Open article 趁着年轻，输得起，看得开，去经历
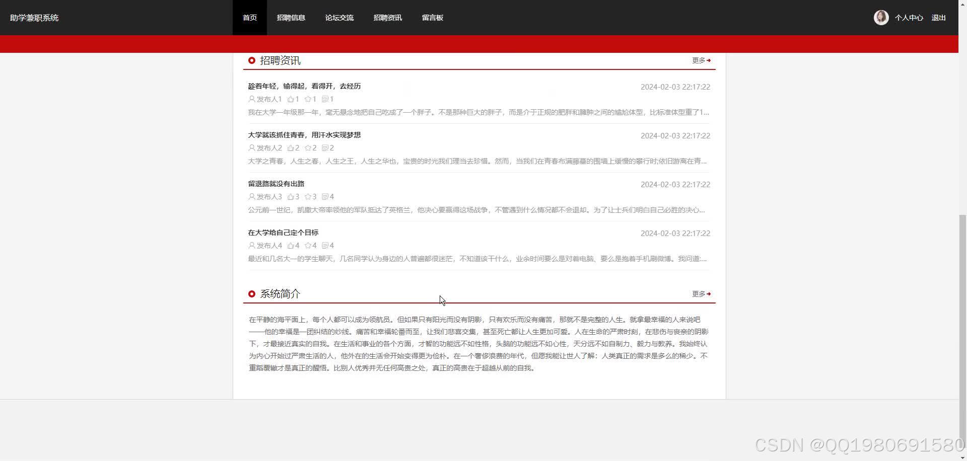The width and height of the screenshot is (967, 461). point(304,86)
